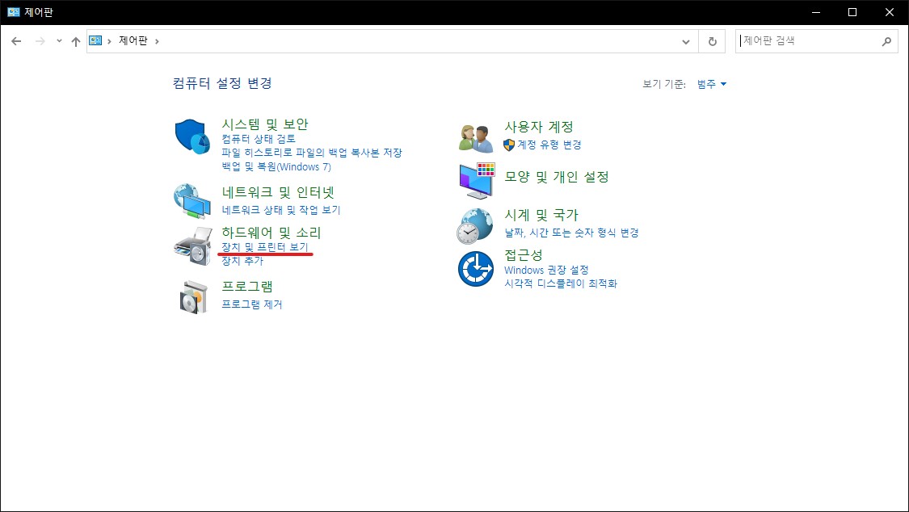Click 날짜, 시간 또는 숫자 형식 변경 link
The width and height of the screenshot is (909, 512).
pyautogui.click(x=571, y=233)
